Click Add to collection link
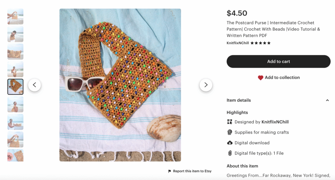Image resolution: width=335 pixels, height=180 pixels. click(x=282, y=78)
